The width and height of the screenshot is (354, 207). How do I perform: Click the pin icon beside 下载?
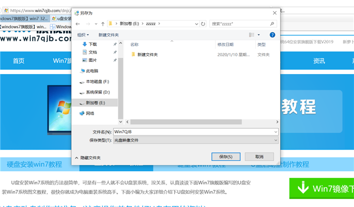click(x=115, y=44)
